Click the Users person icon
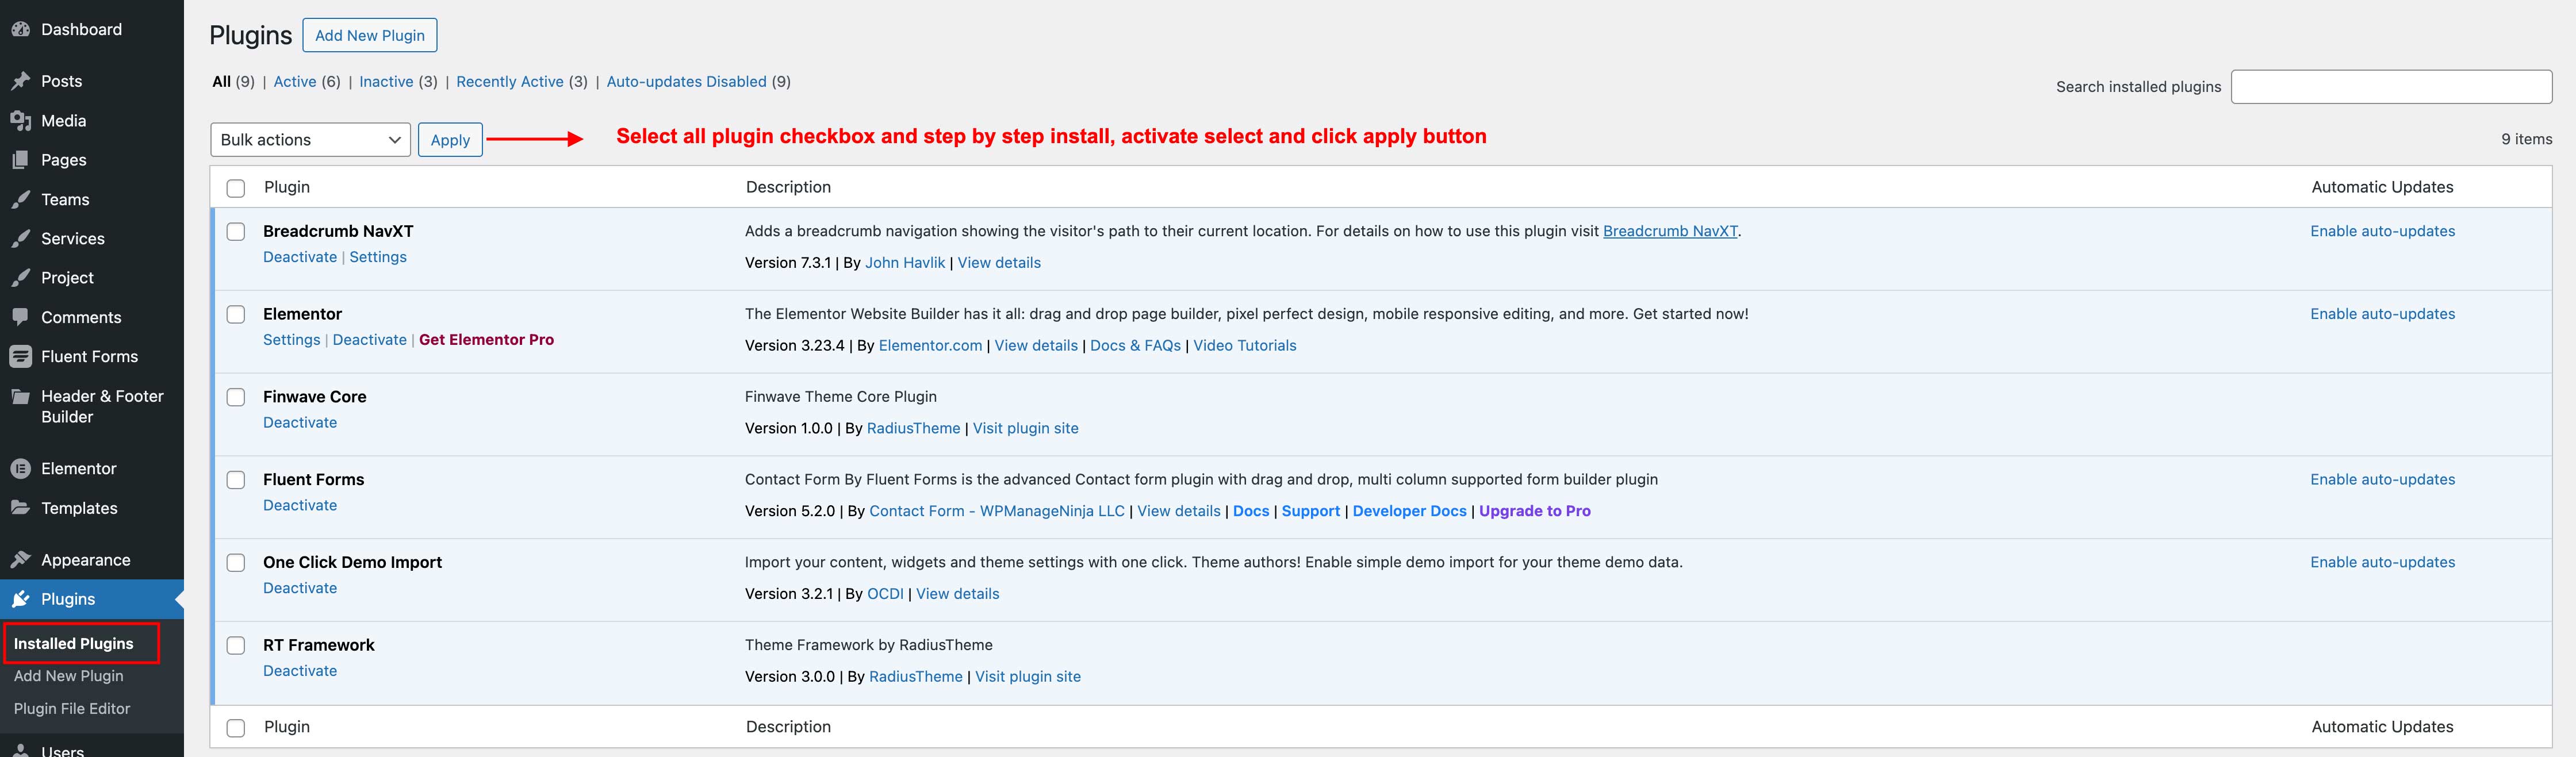Image resolution: width=2576 pixels, height=757 pixels. click(x=20, y=750)
